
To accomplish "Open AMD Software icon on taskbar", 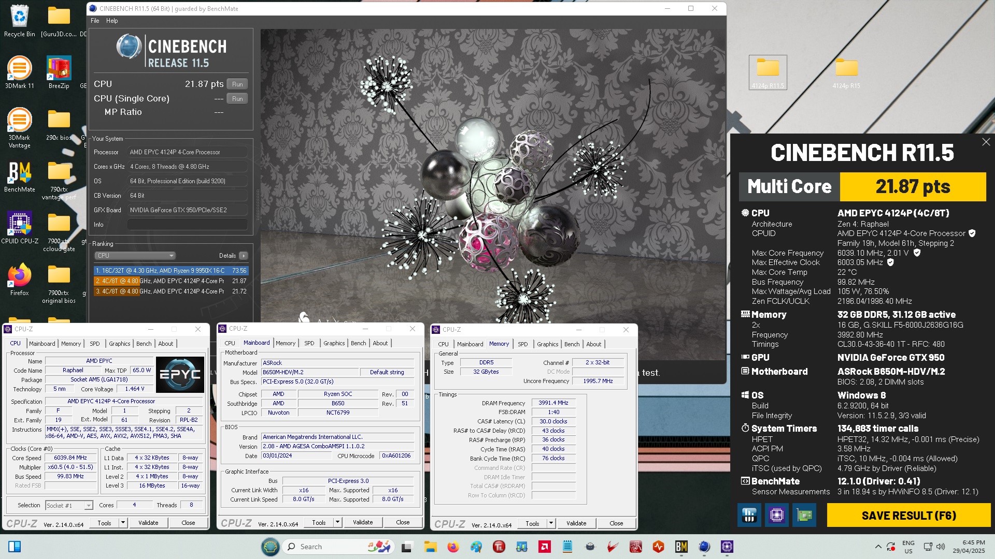I will click(544, 547).
